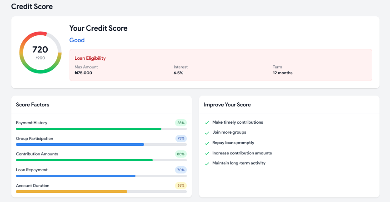Click the 720 credit score gauge
Viewport: 390px width, 202px height.
[x=40, y=53]
